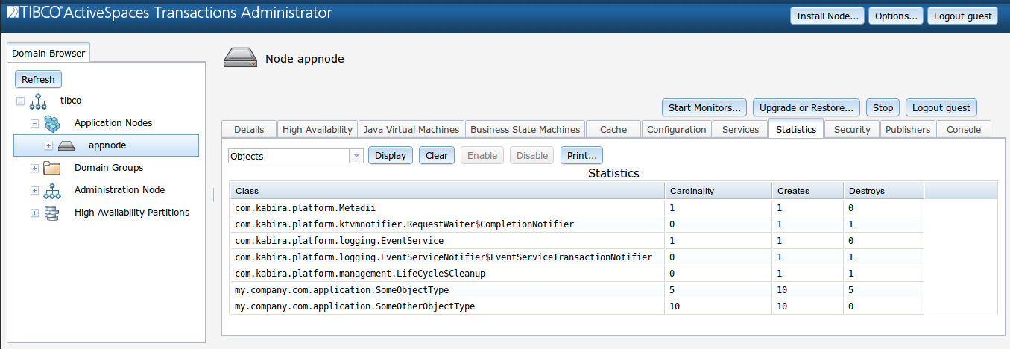Viewport: 1010px width, 349px height.
Task: Click the High Availability Partitions icon
Action: (51, 213)
